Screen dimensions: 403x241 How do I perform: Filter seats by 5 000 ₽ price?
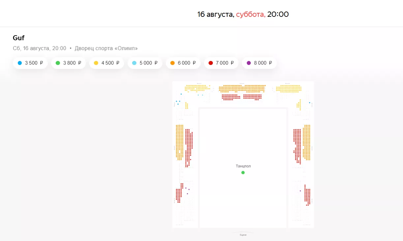[145, 63]
